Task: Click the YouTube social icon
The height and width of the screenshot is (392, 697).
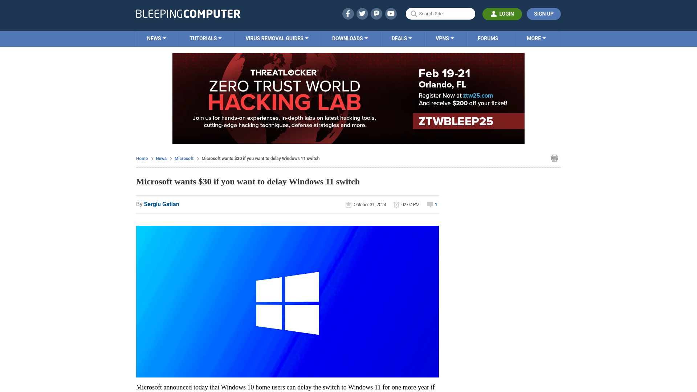Action: pos(391,13)
